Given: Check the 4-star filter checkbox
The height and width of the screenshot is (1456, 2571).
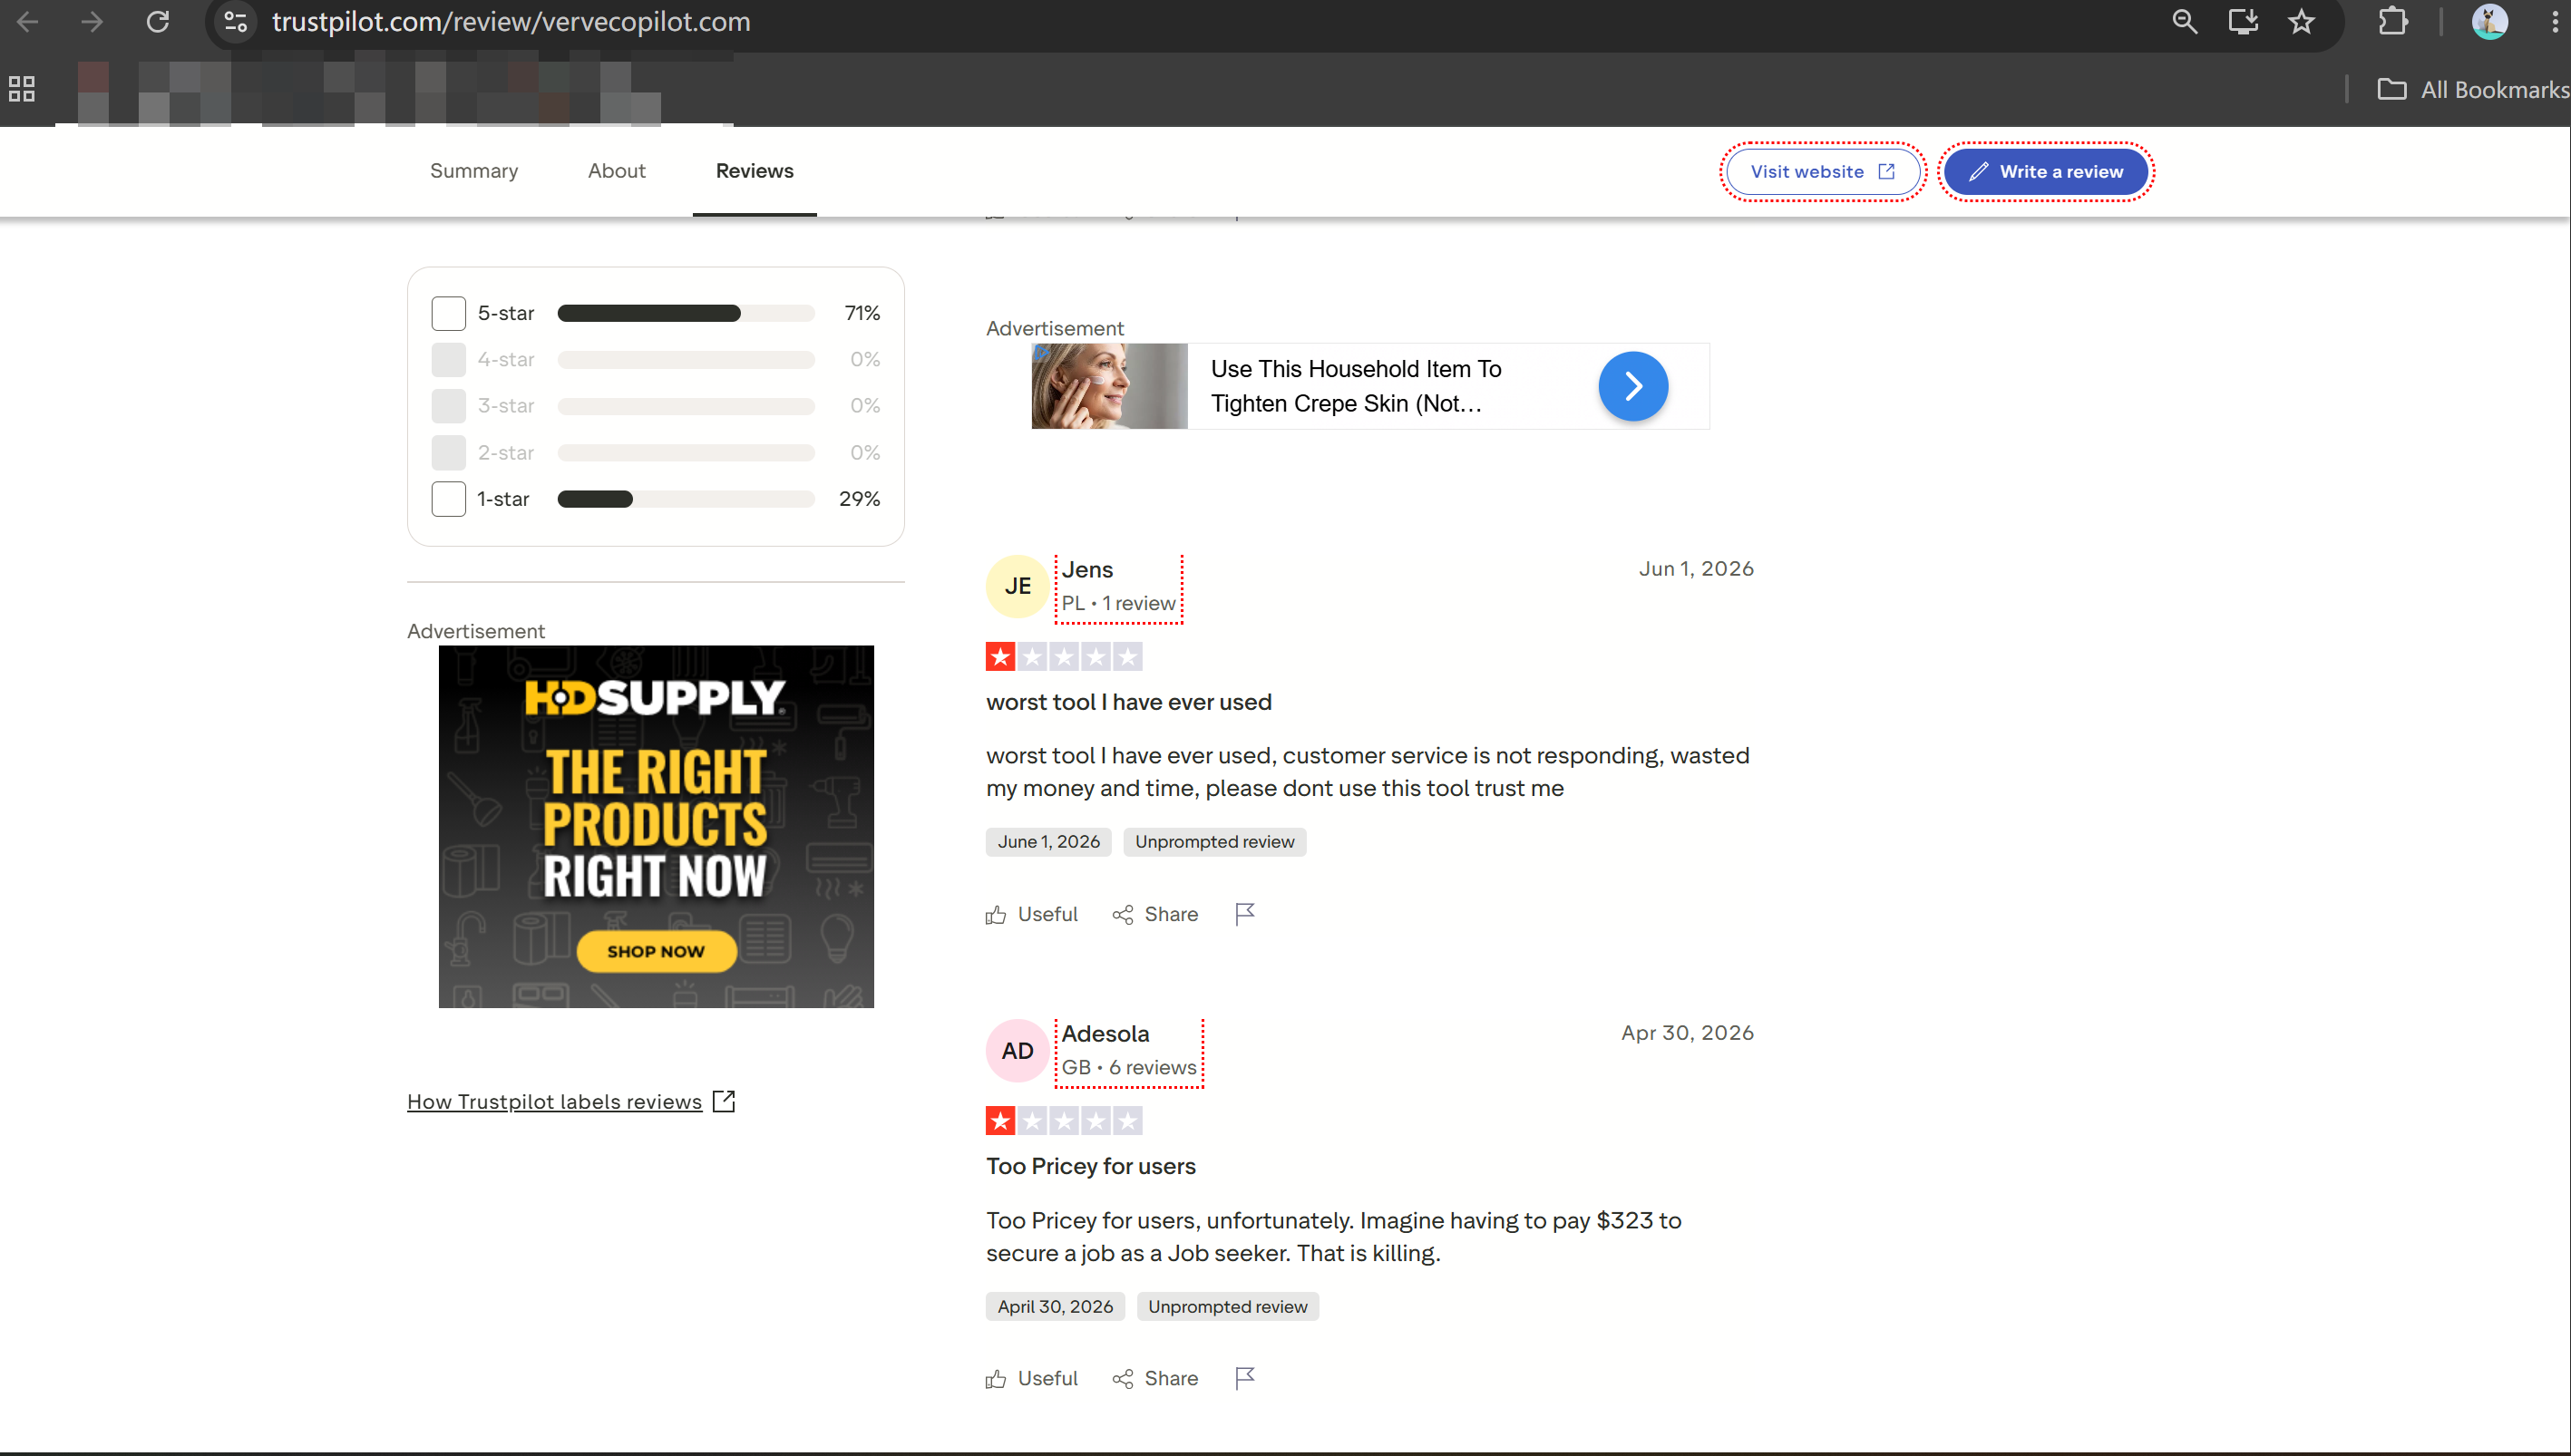Looking at the screenshot, I should (x=448, y=359).
